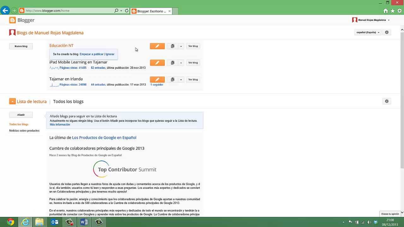Click the Blogger logo icon
The image size is (404, 227).
tap(12, 20)
